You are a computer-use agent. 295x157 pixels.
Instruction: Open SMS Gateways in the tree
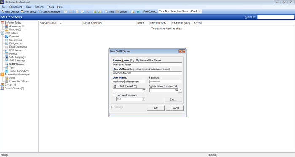[x=17, y=61]
